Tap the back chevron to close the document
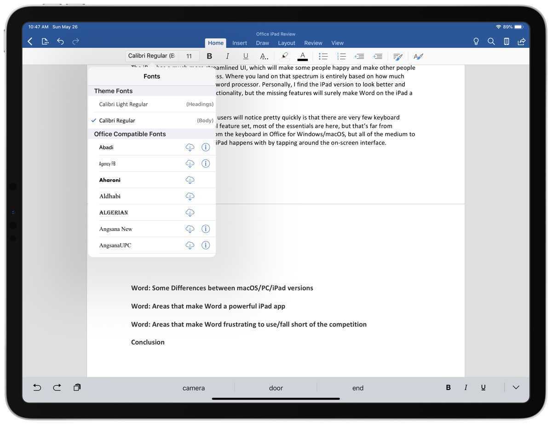This screenshot has height=425, width=552. click(30, 41)
